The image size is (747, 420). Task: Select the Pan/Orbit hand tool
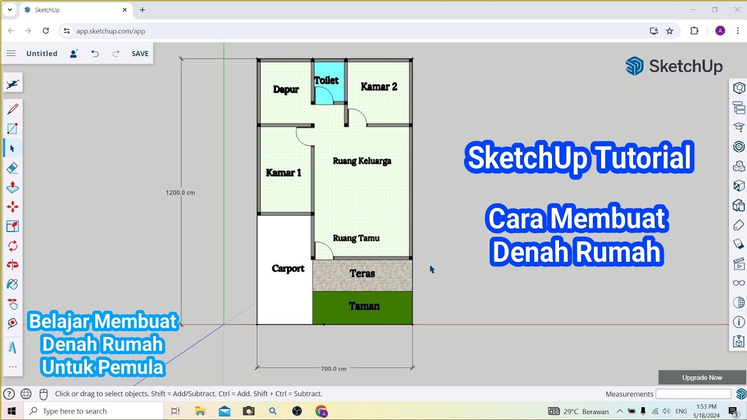click(12, 304)
